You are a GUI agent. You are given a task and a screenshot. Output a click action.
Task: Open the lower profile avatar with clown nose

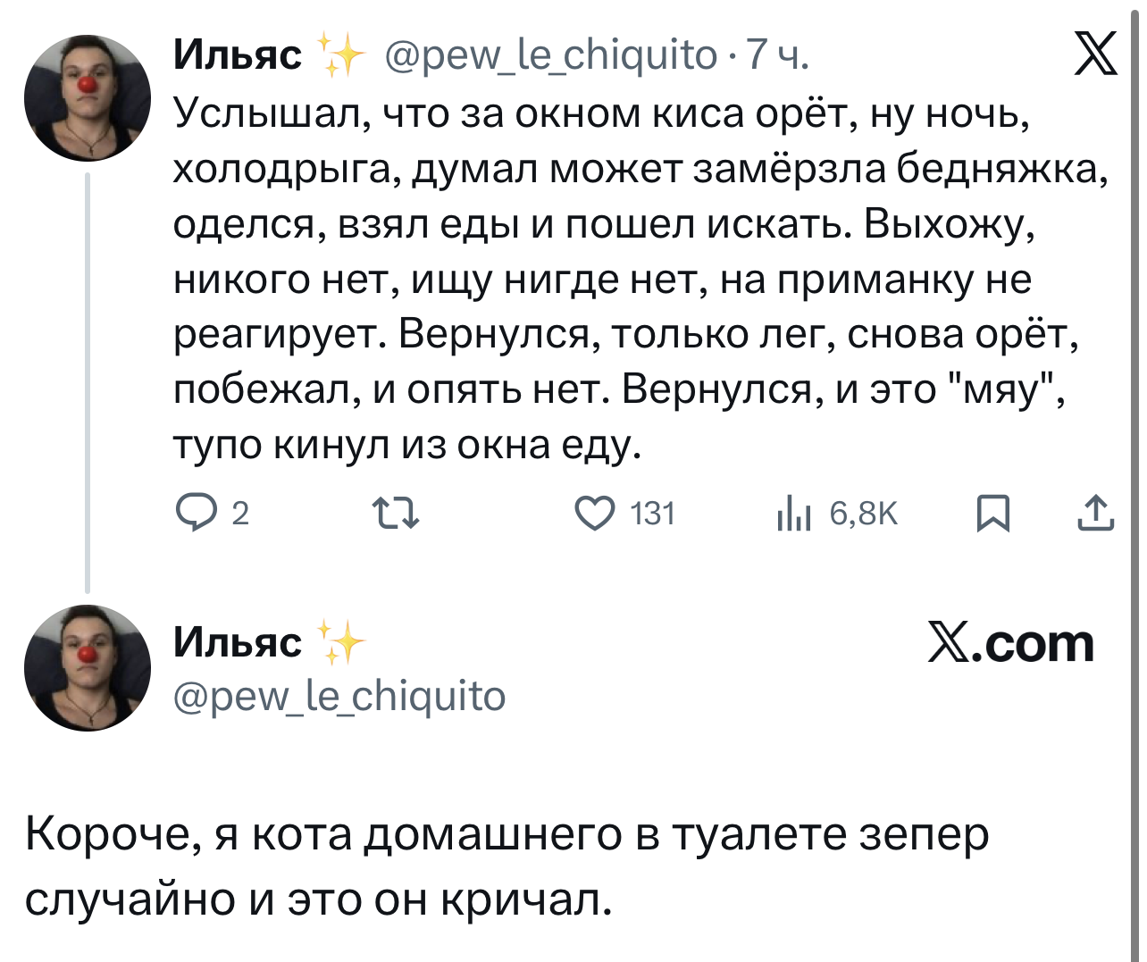pos(87,667)
